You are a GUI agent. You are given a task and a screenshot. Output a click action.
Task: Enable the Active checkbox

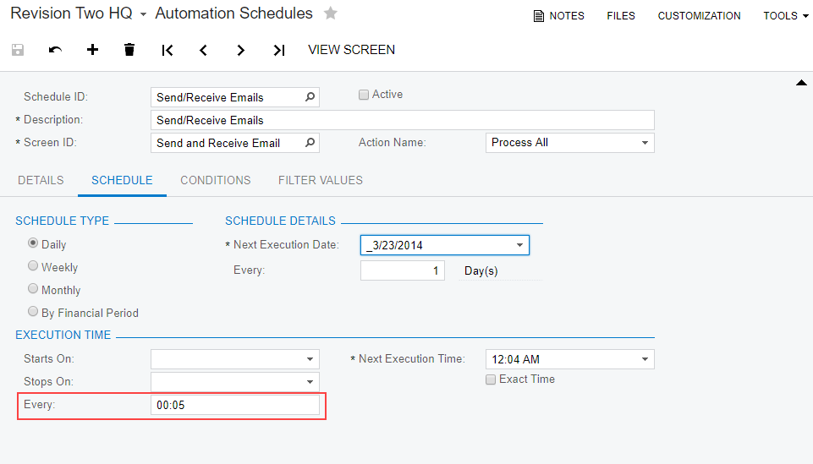pos(364,95)
